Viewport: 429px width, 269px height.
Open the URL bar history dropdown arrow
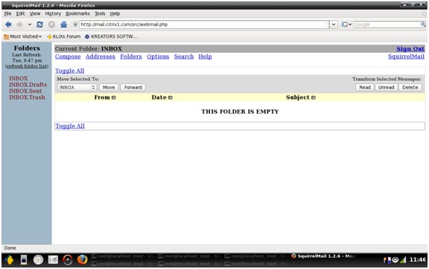point(334,25)
